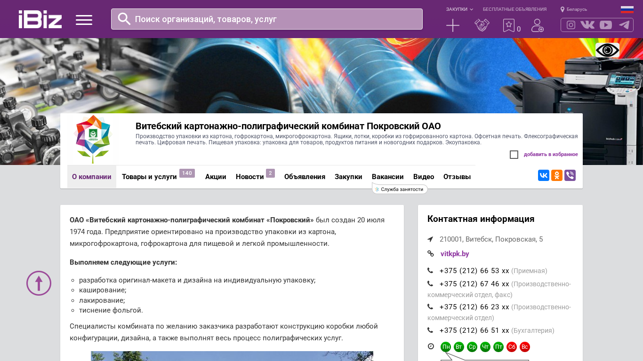Select the Friday 'Пт' schedule badge
The image size is (643, 361).
tap(498, 347)
